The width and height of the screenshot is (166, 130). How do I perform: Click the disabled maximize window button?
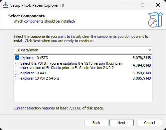[143, 5]
